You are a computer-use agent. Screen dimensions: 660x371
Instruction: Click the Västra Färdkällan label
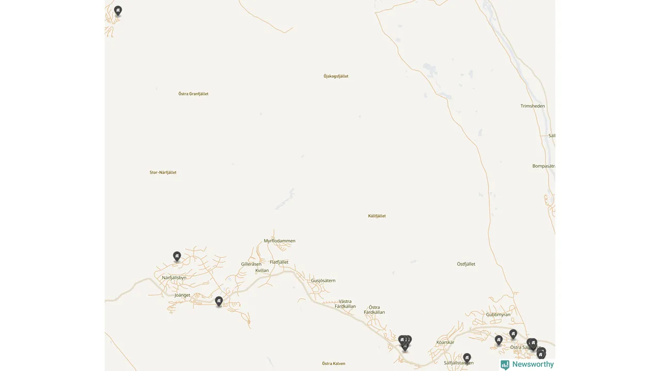345,303
